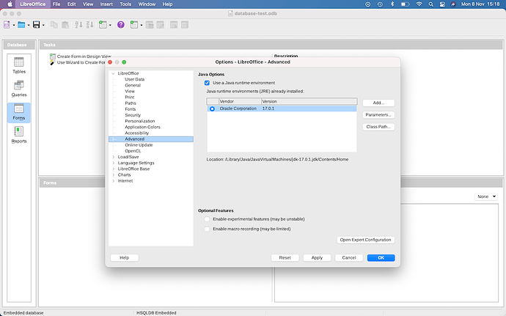This screenshot has width=506, height=316.
Task: Open the File menu
Action: coord(56,4)
